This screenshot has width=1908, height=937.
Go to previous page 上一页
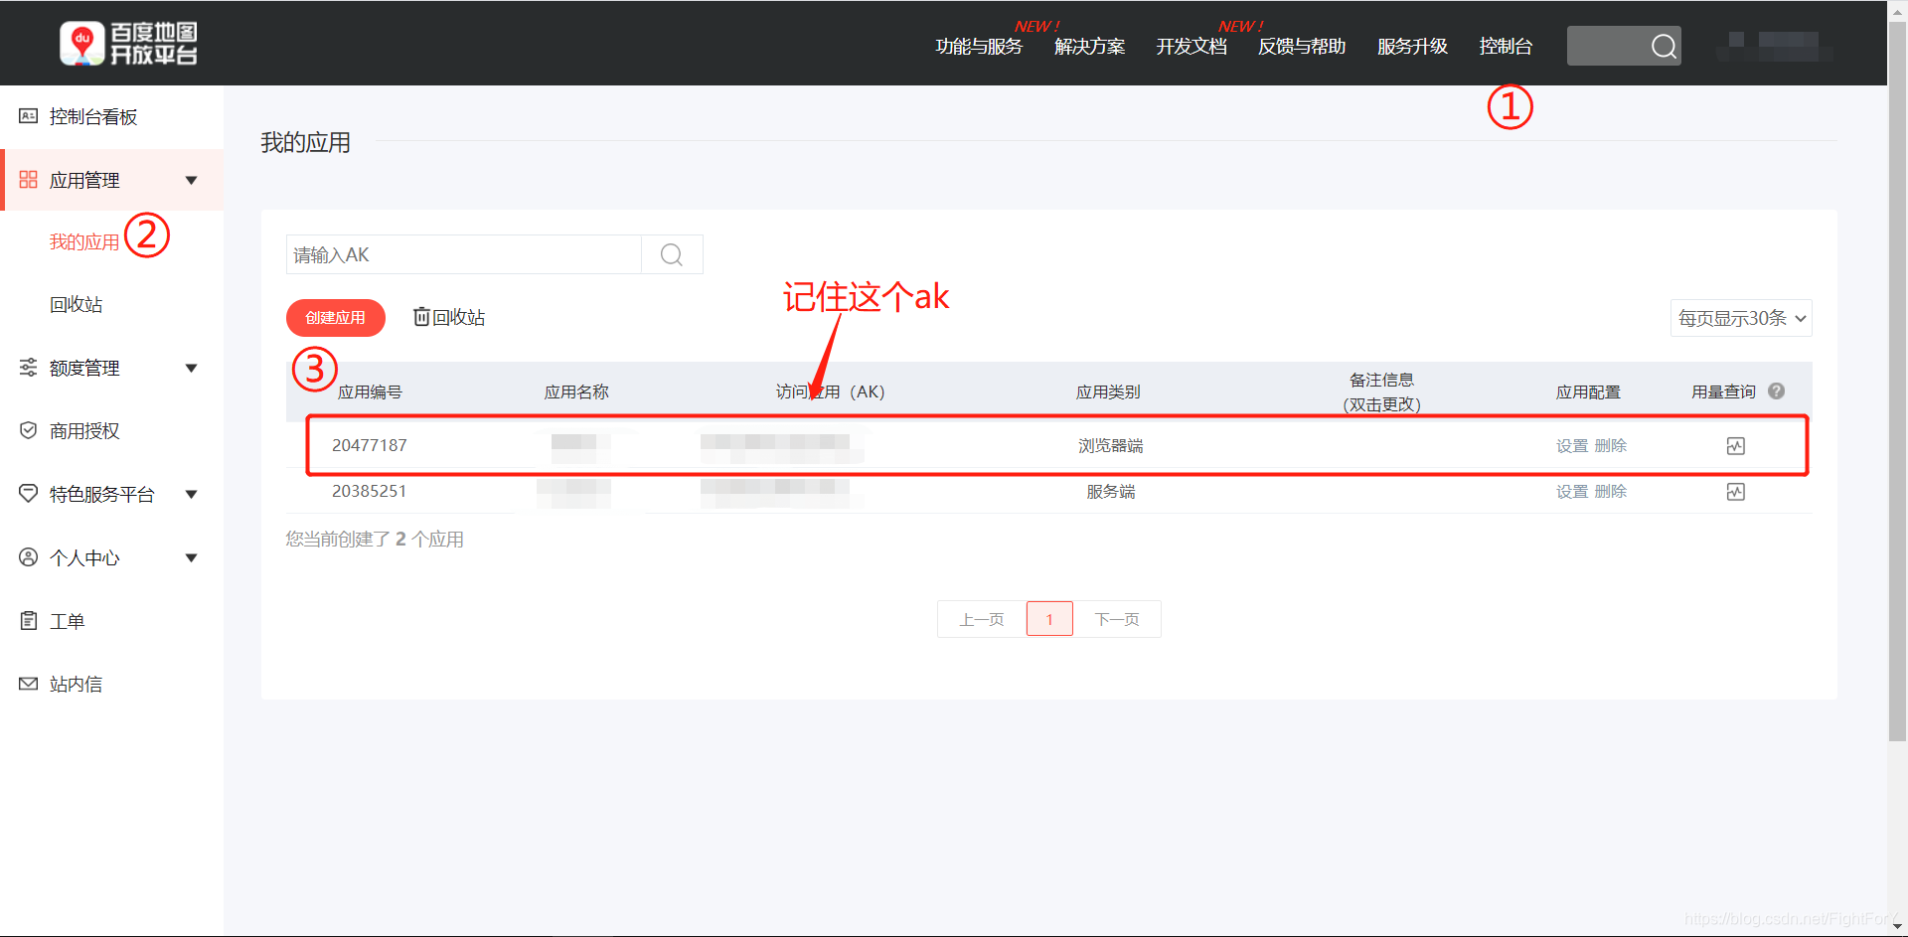click(x=982, y=619)
